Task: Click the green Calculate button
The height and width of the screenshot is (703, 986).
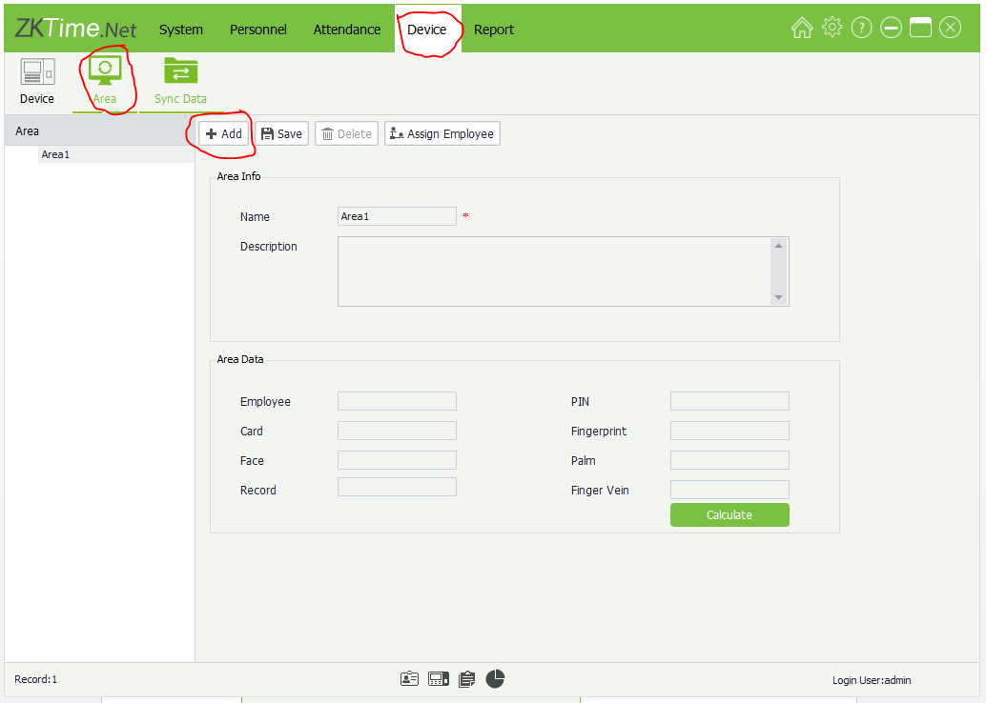Action: [729, 515]
